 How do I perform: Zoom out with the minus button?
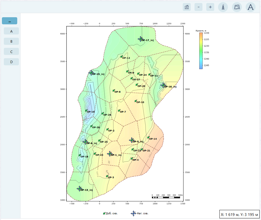point(198,7)
